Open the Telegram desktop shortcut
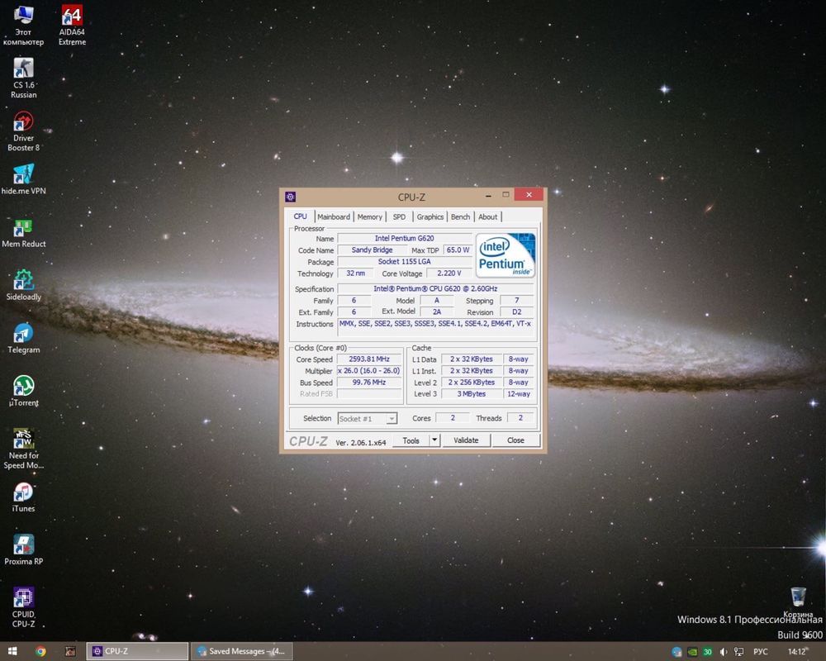 24,339
